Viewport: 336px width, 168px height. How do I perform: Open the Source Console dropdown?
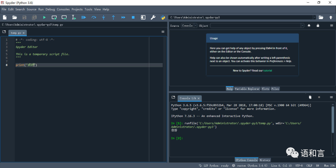189,25
